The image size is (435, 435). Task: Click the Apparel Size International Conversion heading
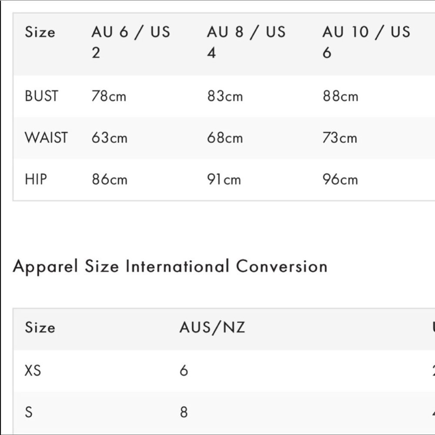(x=170, y=266)
